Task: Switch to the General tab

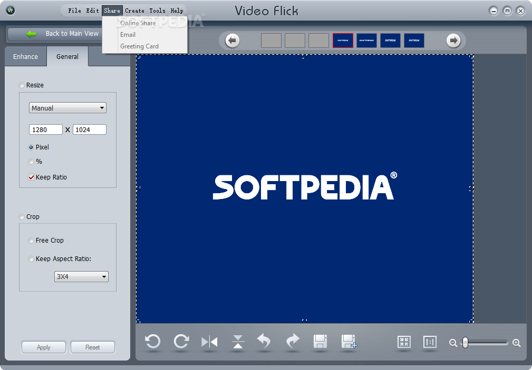Action: [67, 57]
